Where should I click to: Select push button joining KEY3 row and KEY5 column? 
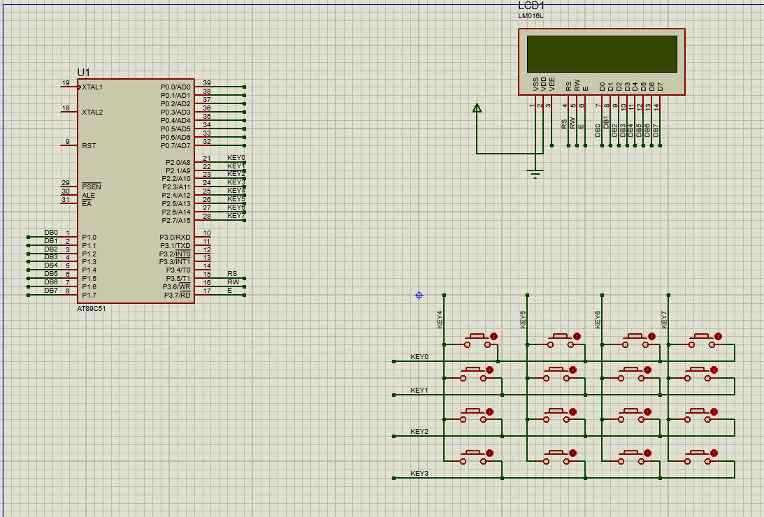coord(556,458)
